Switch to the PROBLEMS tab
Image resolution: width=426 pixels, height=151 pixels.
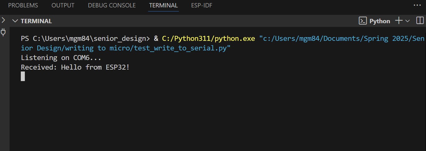(23, 6)
